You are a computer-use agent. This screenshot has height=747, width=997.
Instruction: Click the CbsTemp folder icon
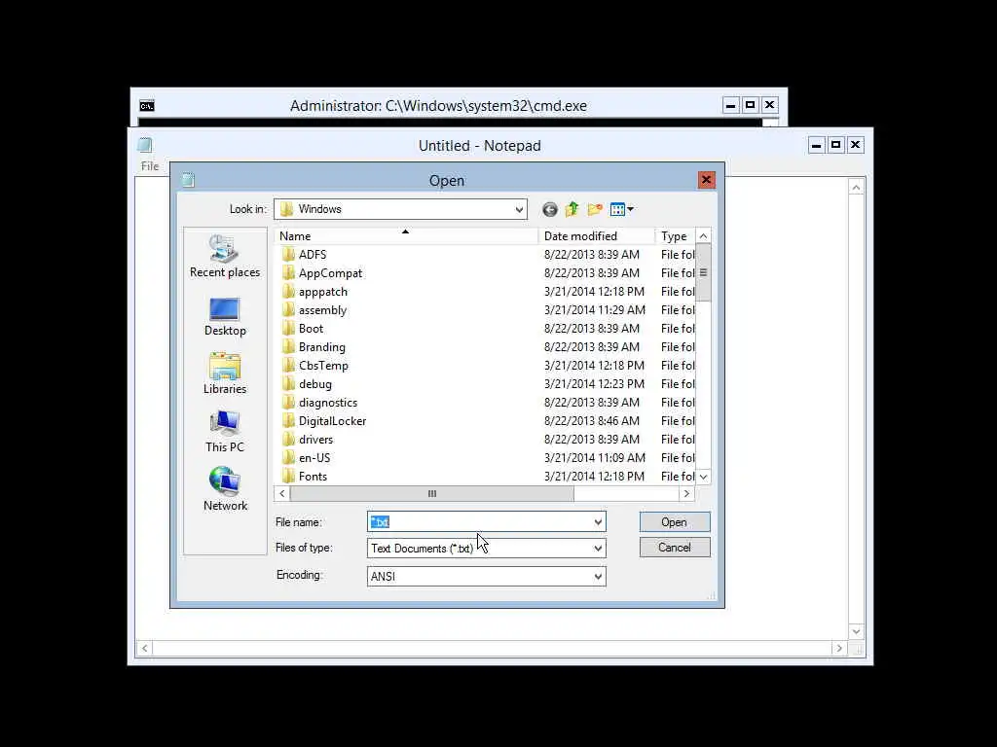288,365
